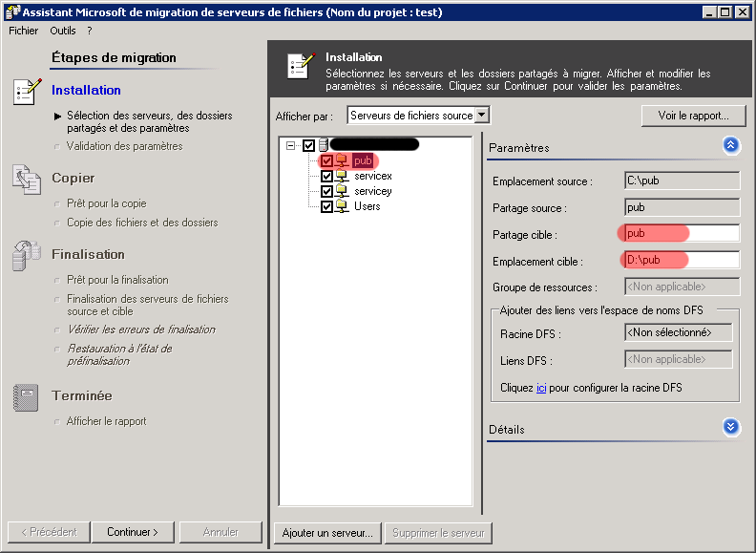Screen dimensions: 756x553
Task: Click 'Copie des fichiers et des dossiers' step
Action: tap(142, 223)
